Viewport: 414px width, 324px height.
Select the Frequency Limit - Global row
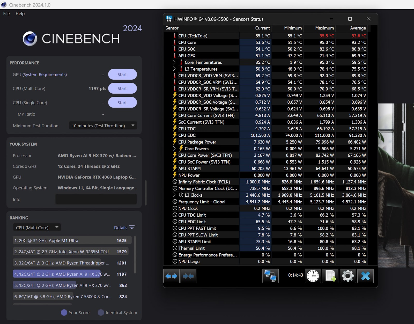pos(265,202)
